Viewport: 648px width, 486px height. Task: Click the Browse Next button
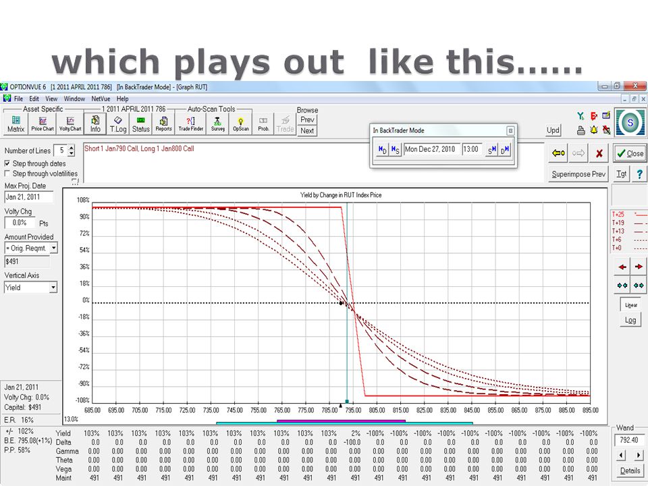[307, 131]
